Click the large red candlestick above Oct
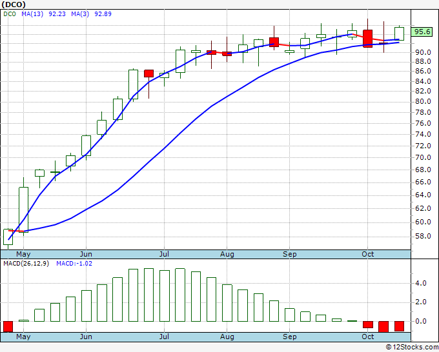The height and width of the screenshot is (352, 439). coord(367,39)
